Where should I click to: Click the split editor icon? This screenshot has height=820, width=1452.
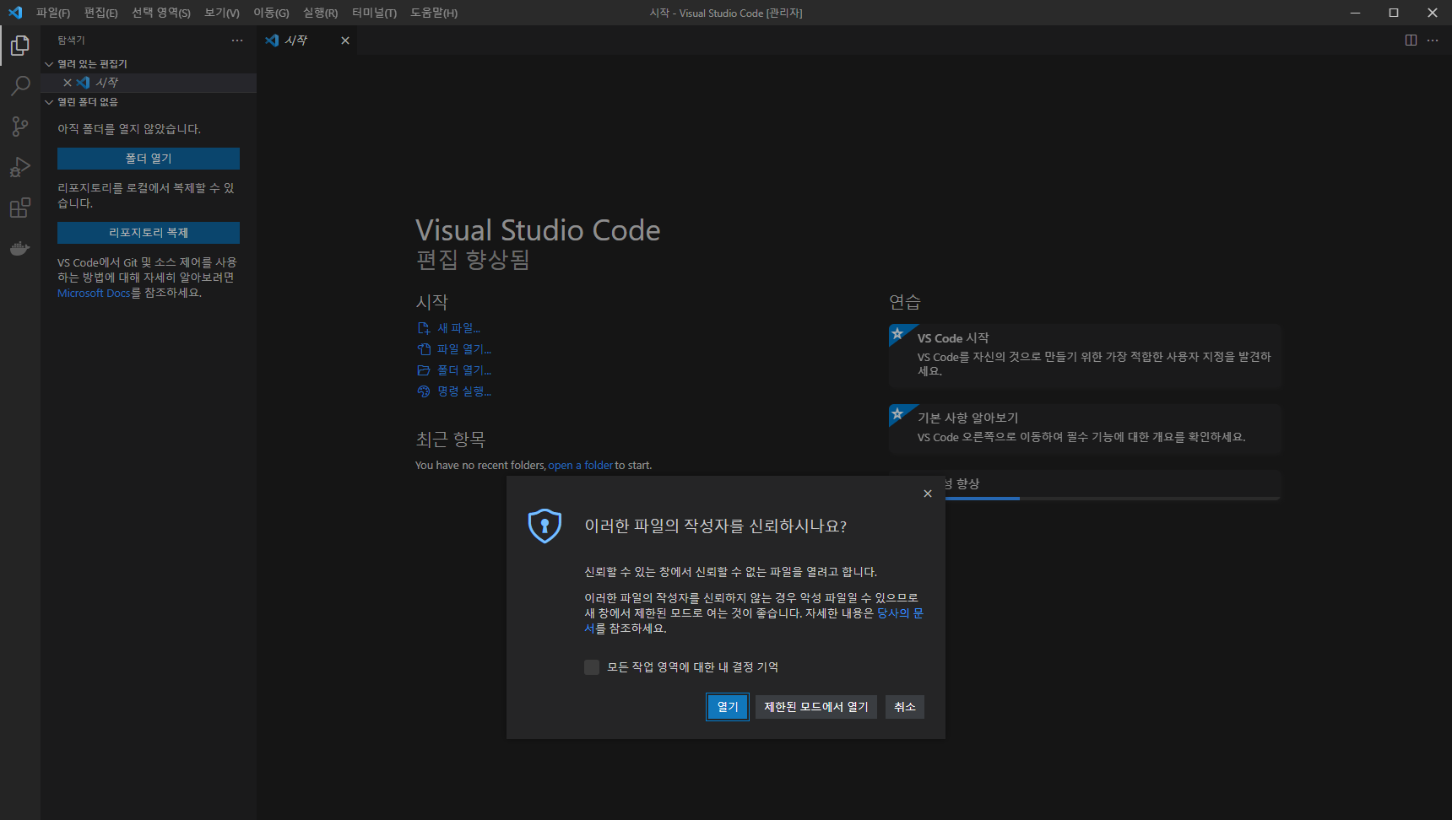1411,40
